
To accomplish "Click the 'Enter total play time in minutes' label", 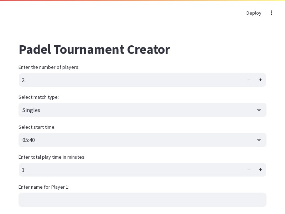I will (52, 157).
